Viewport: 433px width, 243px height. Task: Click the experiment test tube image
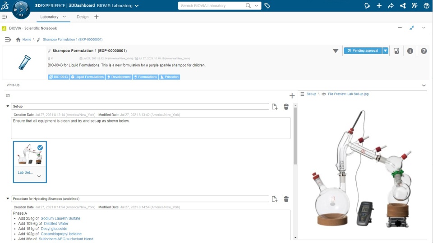point(24,62)
